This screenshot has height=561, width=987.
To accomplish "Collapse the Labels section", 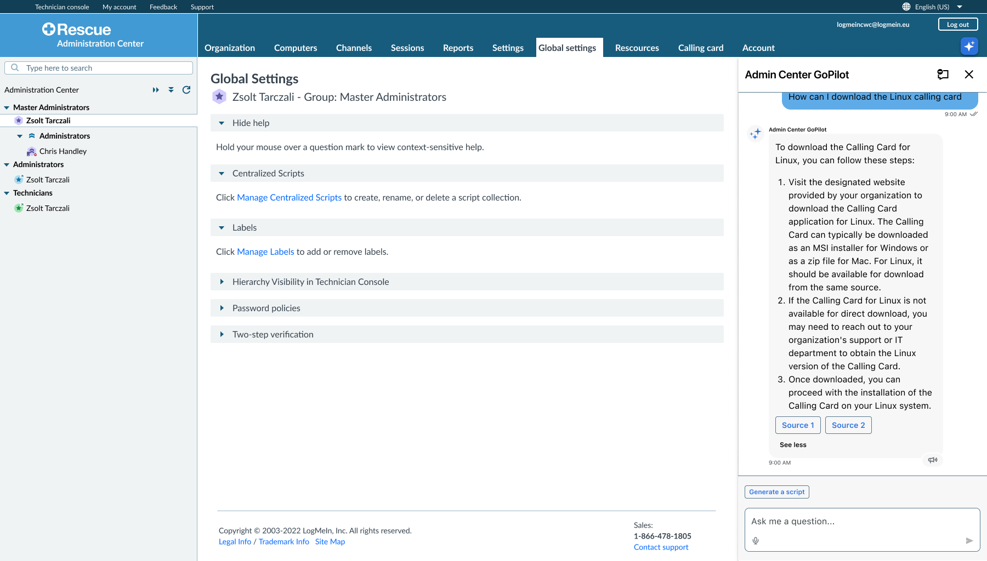I will [x=222, y=228].
